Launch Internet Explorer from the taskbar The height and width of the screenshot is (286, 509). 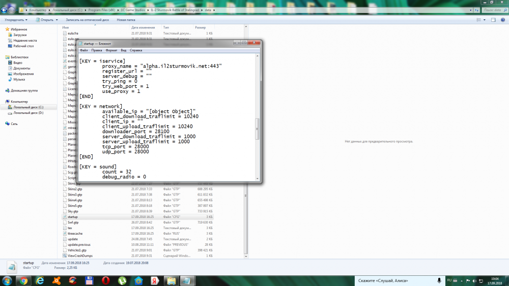(x=40, y=280)
